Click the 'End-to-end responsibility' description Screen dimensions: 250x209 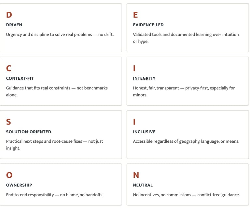click(55, 195)
